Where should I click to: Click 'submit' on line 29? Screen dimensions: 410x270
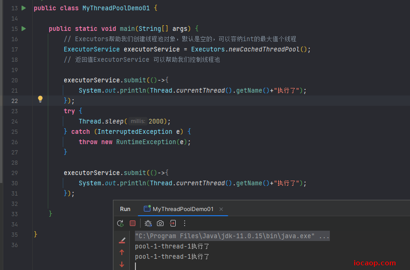134,173
